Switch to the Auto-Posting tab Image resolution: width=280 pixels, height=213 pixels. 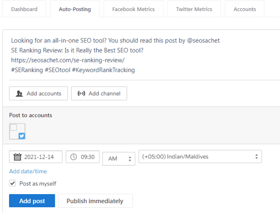(75, 9)
